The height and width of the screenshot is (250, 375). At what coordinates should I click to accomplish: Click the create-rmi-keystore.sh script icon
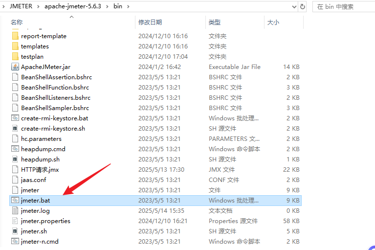(15, 129)
